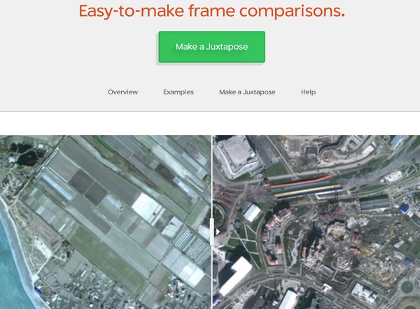Click the 'Easy-to-make frame comparisons.' heading

coord(211,11)
